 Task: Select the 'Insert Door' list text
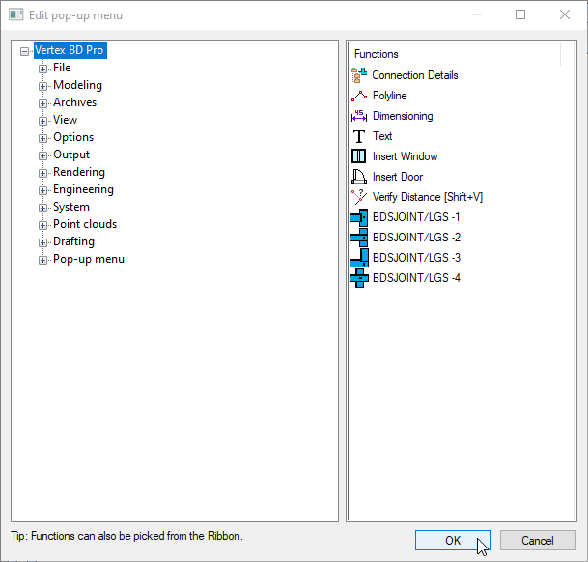tap(398, 177)
